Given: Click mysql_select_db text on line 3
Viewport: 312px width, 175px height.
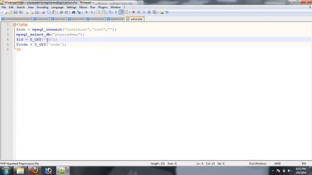Looking at the screenshot, I should click(33, 35).
